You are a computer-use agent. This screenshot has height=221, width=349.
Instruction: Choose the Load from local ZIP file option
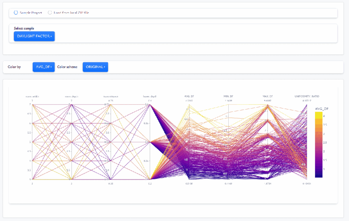click(x=50, y=13)
